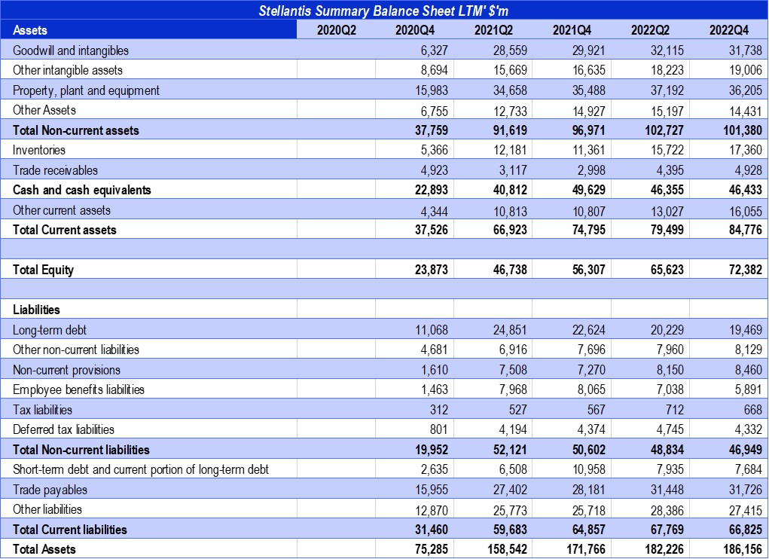Click the Property, plant and equipment label

86,90
